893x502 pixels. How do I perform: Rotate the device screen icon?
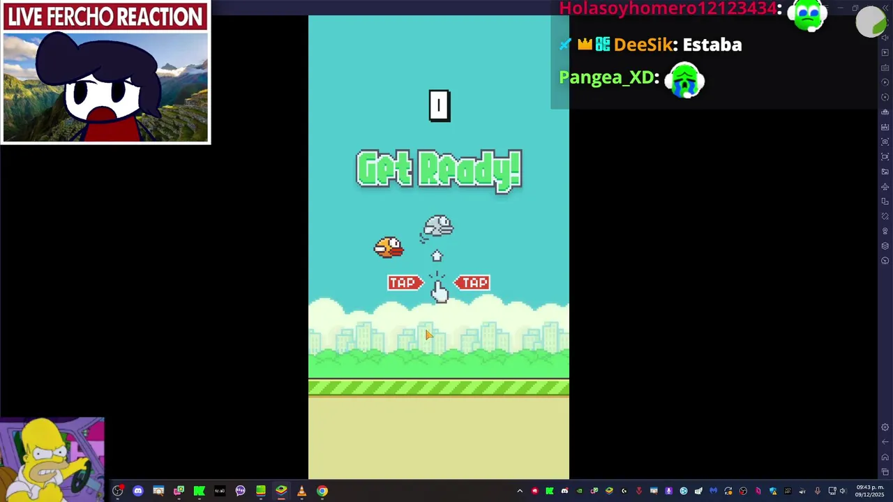[885, 201]
